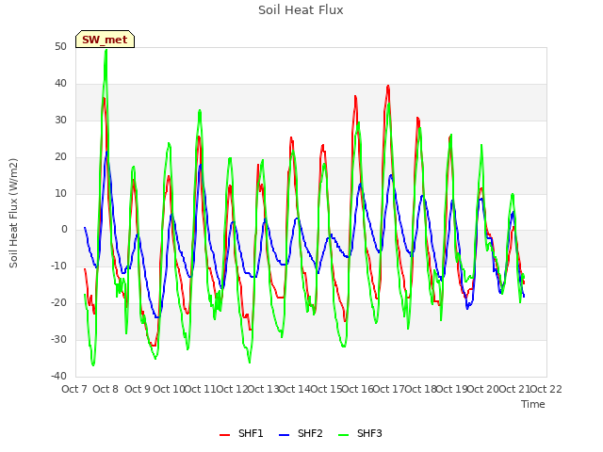Click the Oct 9 x-axis label
The height and width of the screenshot is (452, 603).
tap(138, 389)
